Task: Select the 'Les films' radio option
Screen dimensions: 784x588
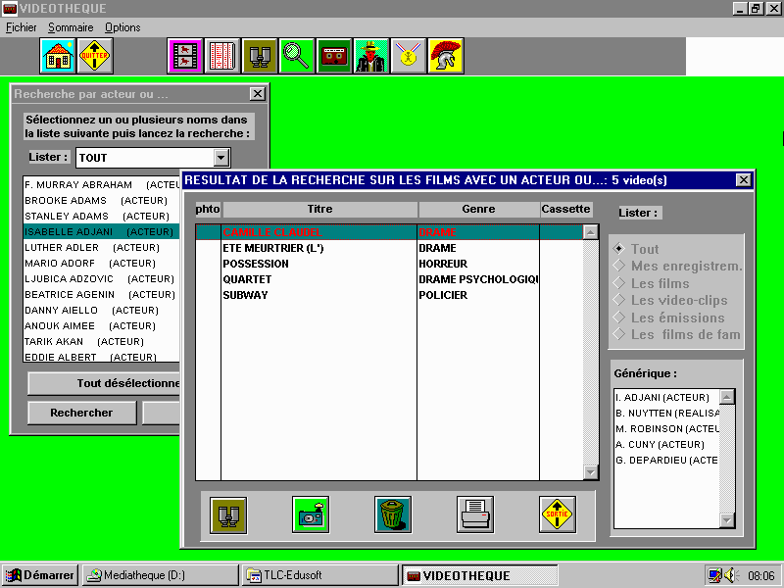Action: (618, 283)
